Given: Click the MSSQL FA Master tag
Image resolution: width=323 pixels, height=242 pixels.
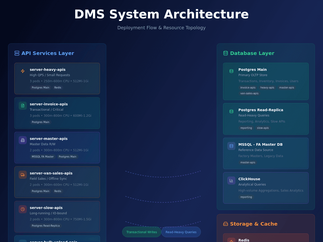Looking at the screenshot, I should (x=43, y=157).
